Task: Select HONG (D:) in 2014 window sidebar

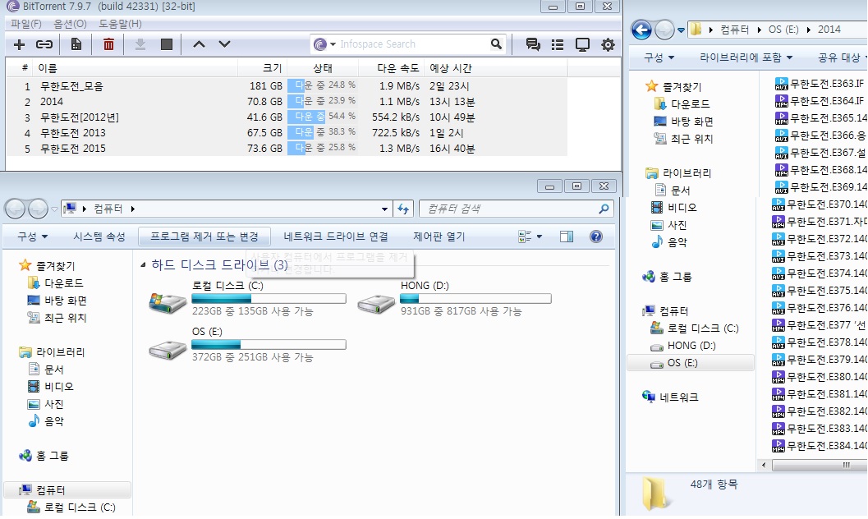Action: pyautogui.click(x=691, y=345)
